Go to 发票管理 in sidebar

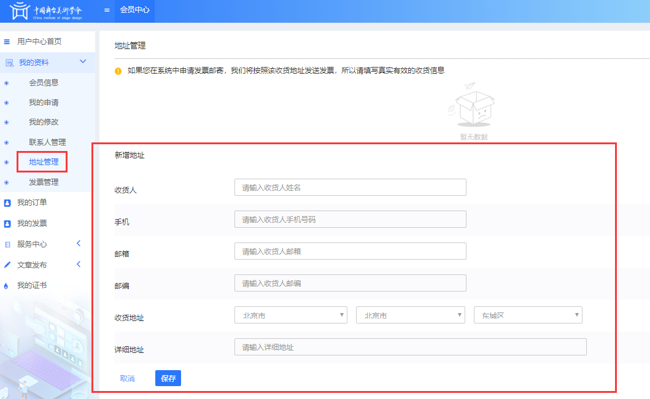(44, 182)
